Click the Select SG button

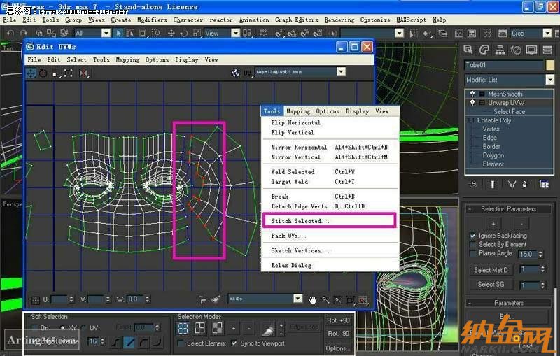(491, 284)
